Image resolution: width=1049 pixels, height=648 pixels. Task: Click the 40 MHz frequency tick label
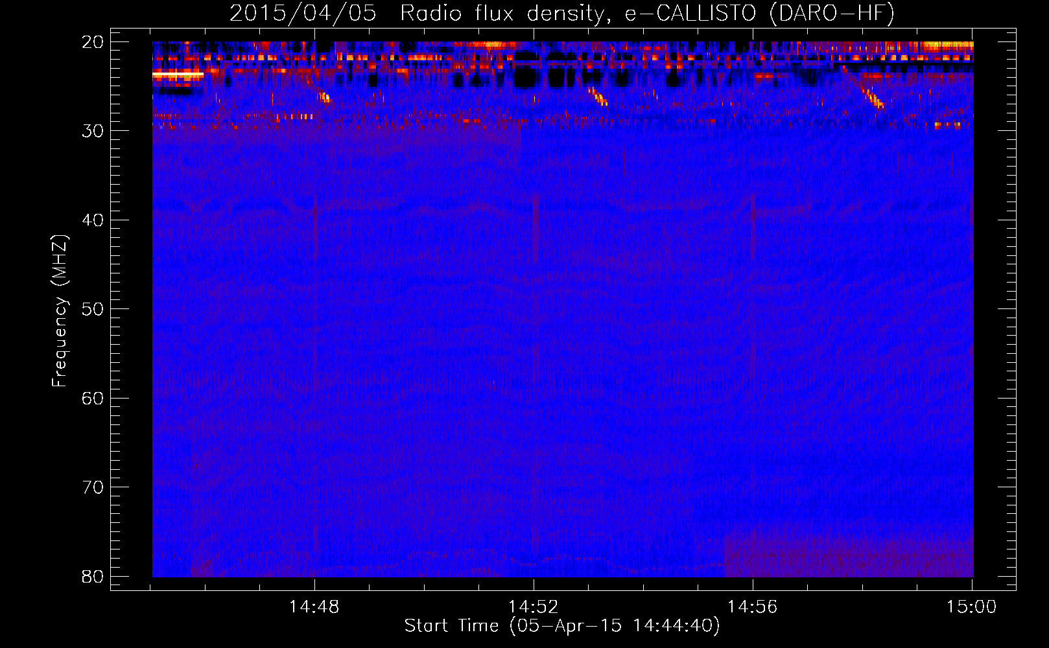tap(93, 220)
